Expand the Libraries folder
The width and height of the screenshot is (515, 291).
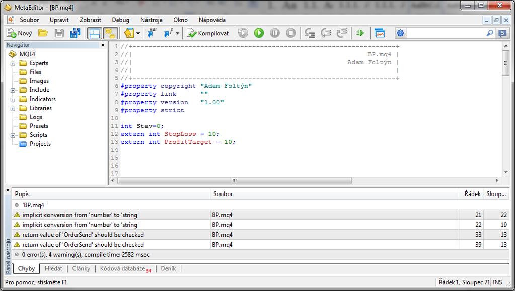(13, 108)
